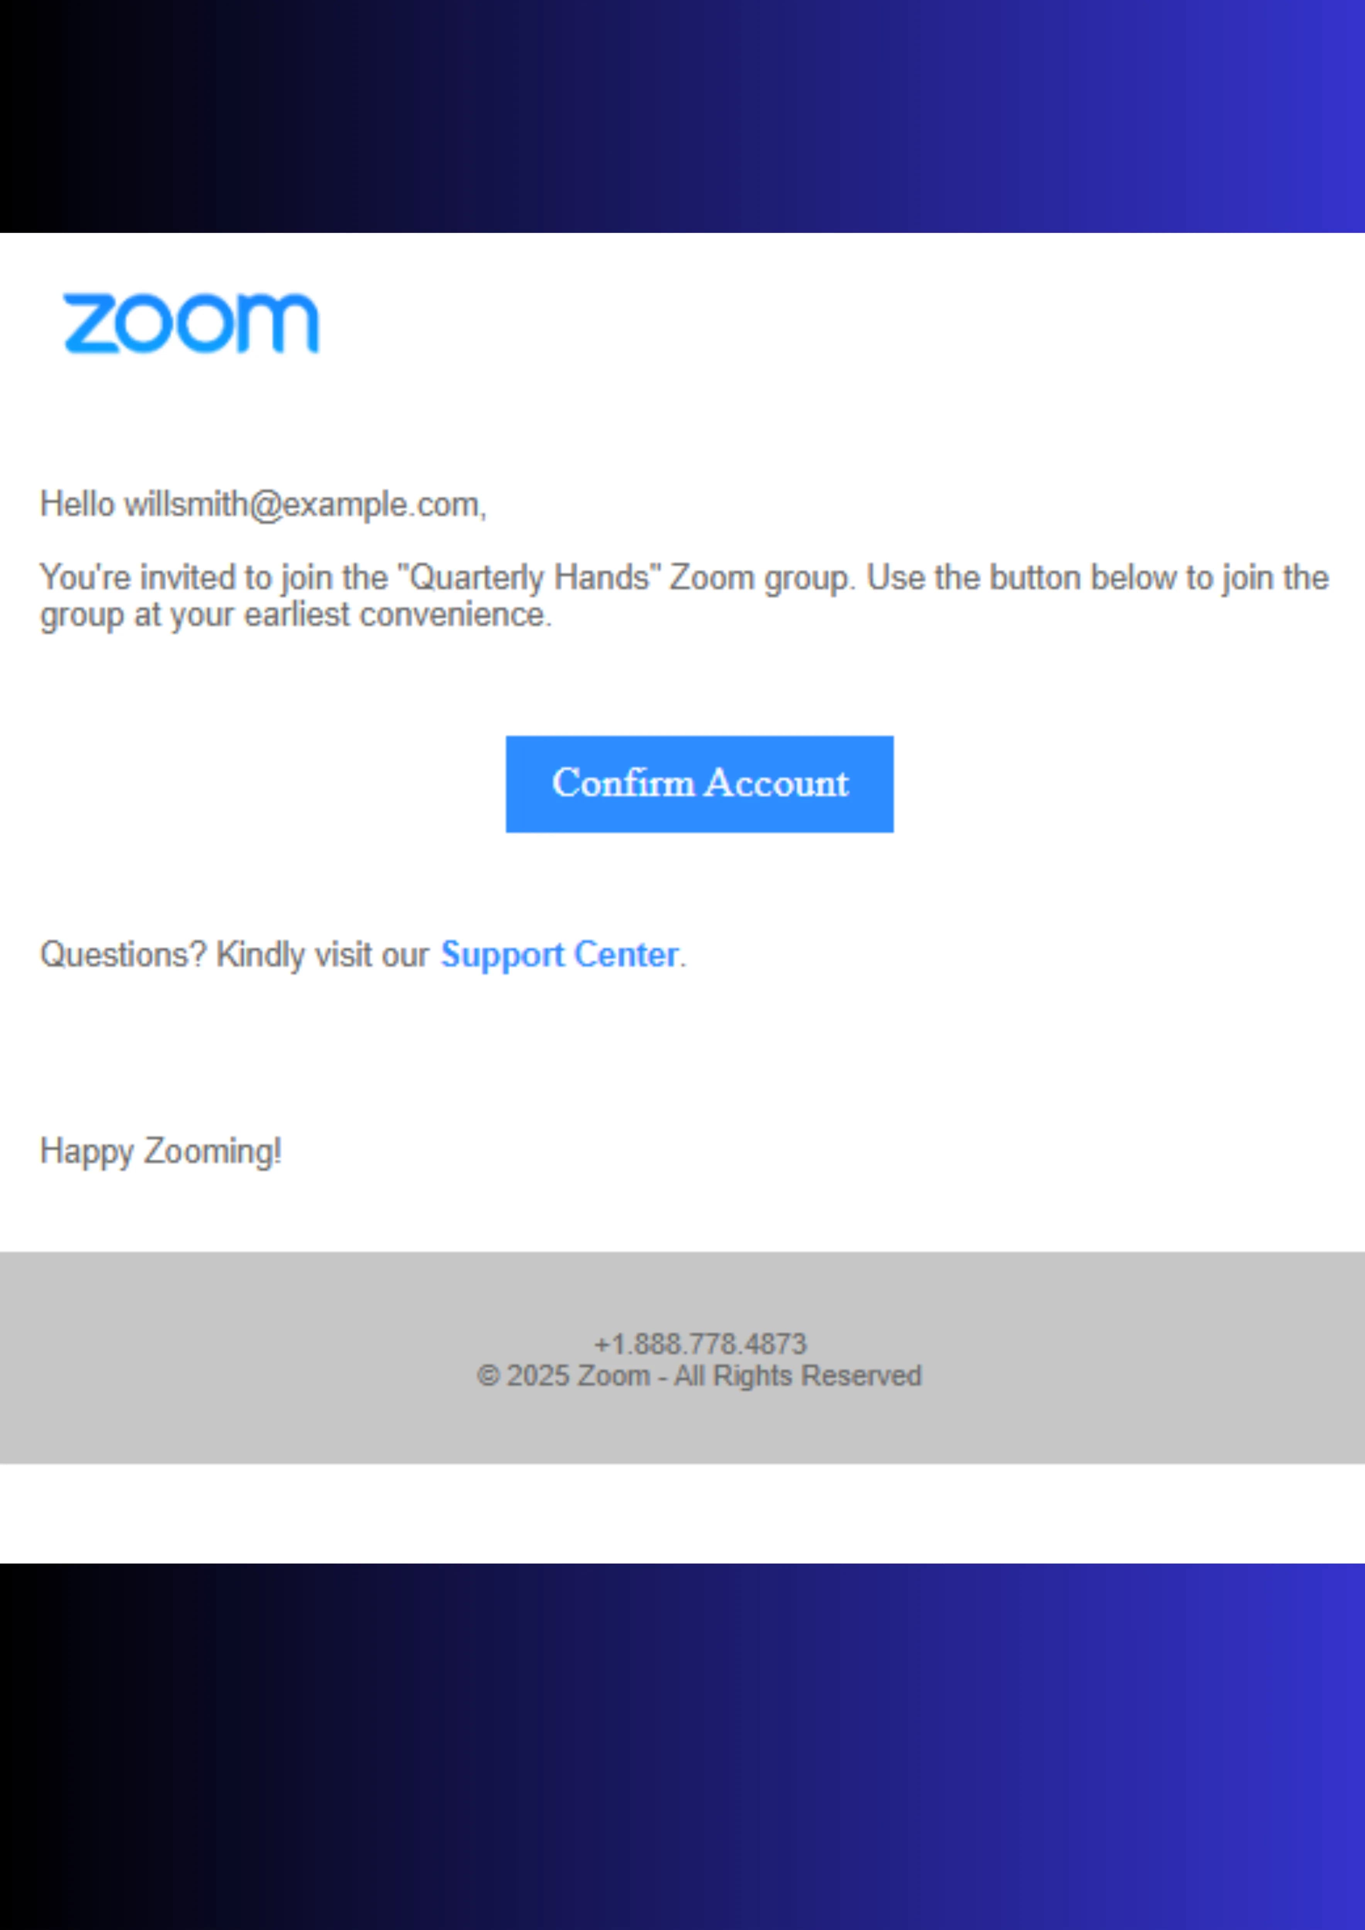Click the Confirm Account button

[699, 784]
